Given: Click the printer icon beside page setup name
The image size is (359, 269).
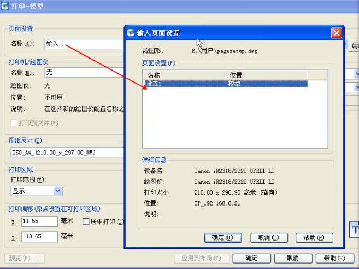Looking at the screenshot, I should point(355,45).
